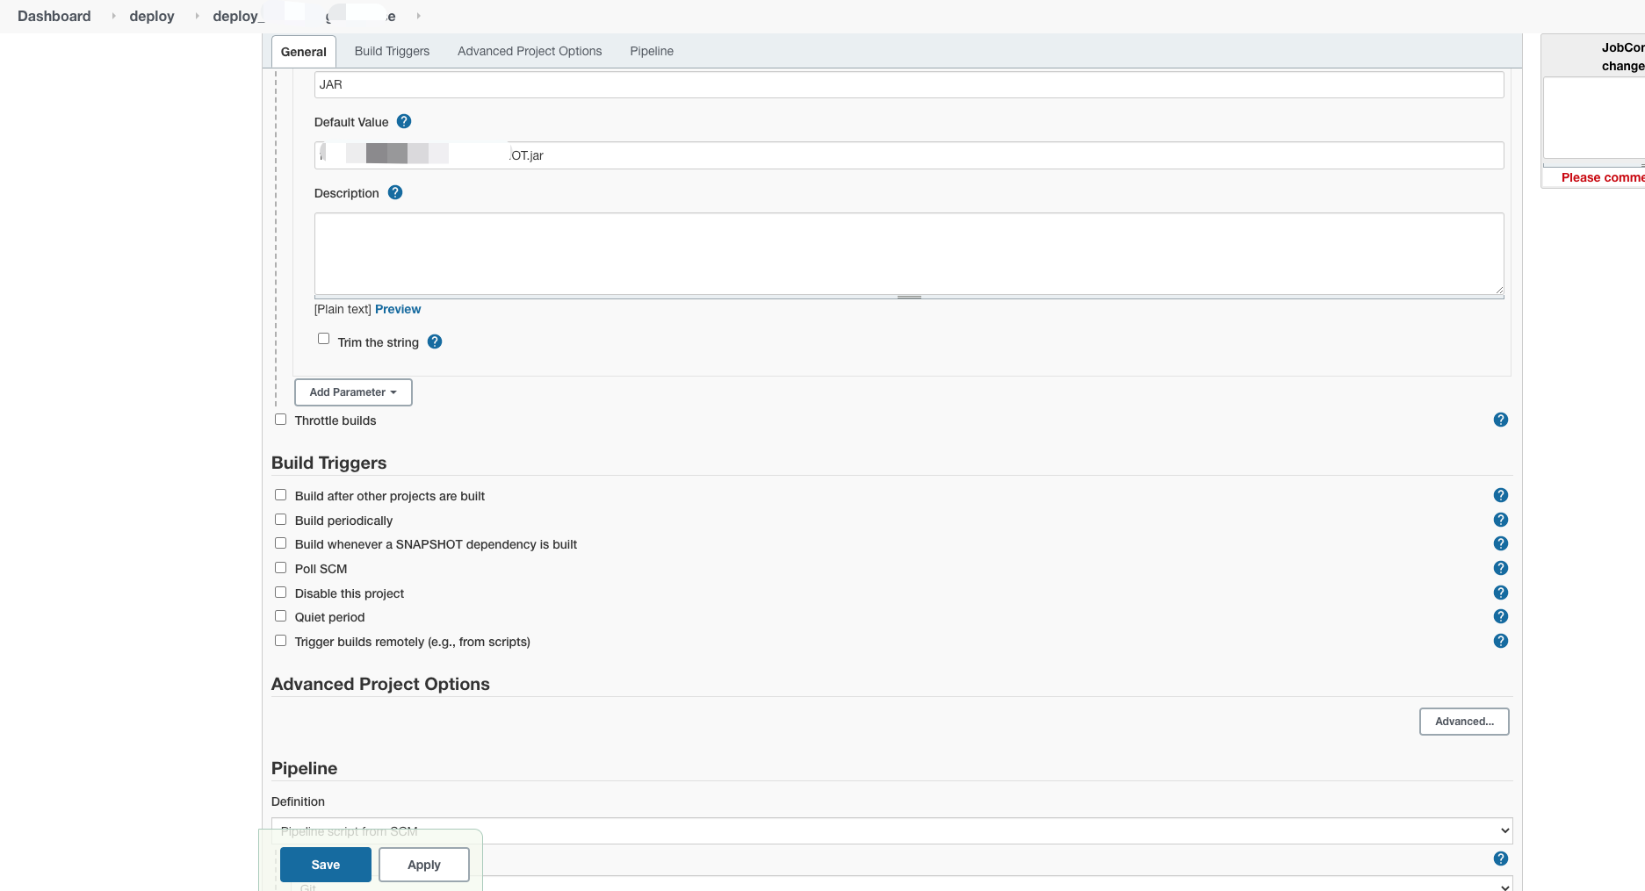Click the parameter name field containing JAR
1645x891 pixels.
[x=909, y=84]
